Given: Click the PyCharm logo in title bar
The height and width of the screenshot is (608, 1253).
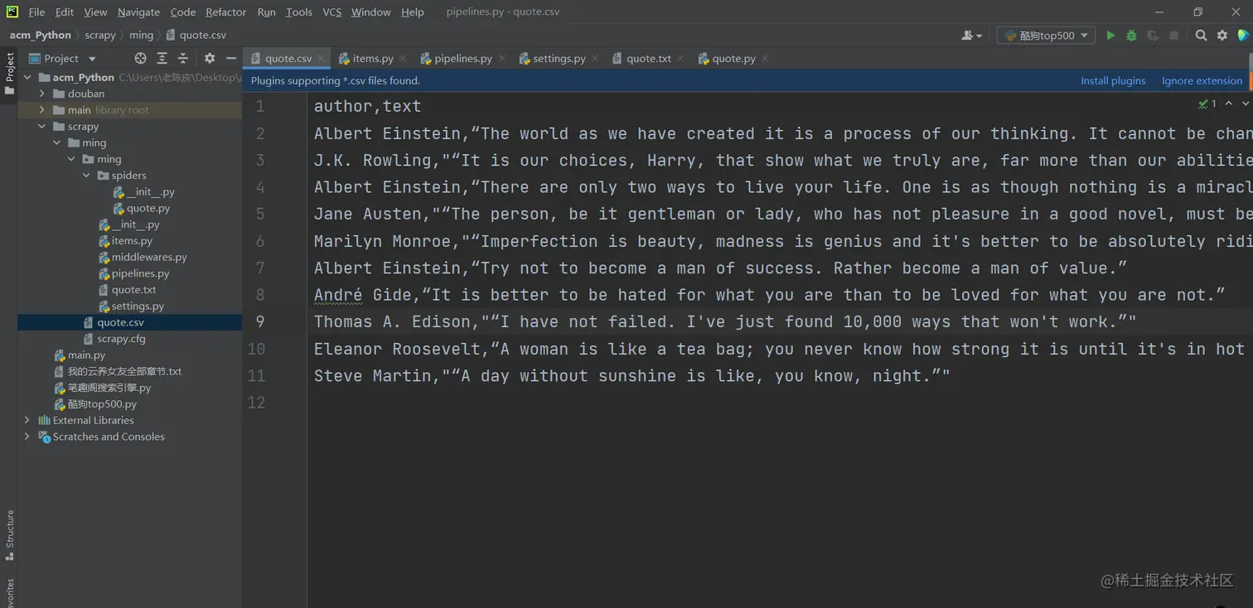Looking at the screenshot, I should [12, 12].
